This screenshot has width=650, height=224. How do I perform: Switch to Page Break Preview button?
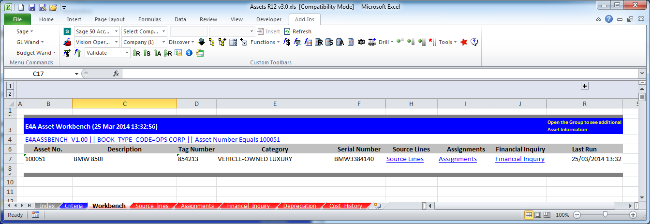point(547,215)
